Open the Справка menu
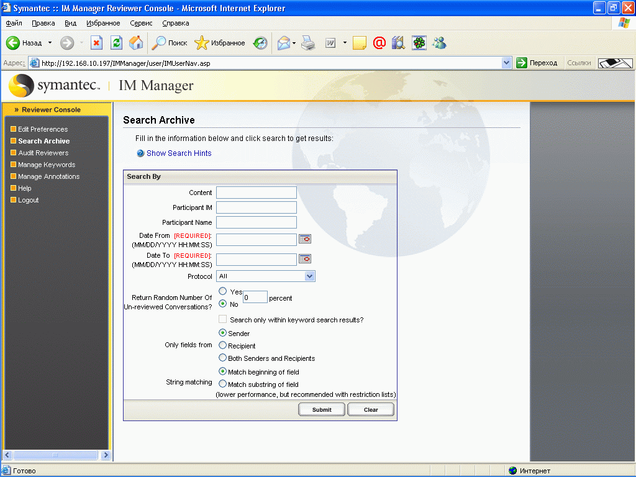This screenshot has width=636, height=477. point(176,23)
